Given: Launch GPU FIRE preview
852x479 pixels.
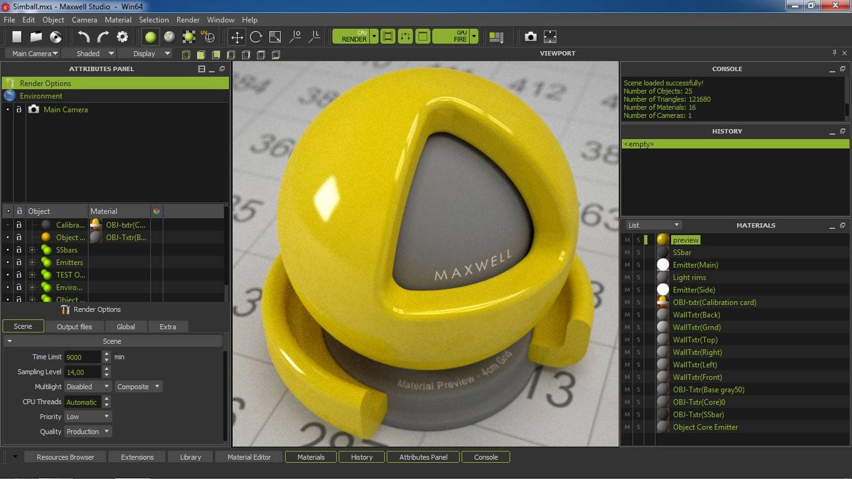Looking at the screenshot, I should (x=451, y=36).
